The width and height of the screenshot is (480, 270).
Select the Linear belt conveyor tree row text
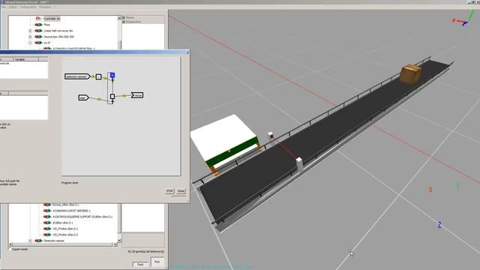(x=58, y=31)
